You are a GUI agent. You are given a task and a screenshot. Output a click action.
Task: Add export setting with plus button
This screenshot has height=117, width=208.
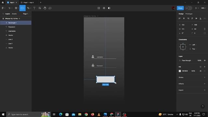(x=204, y=90)
